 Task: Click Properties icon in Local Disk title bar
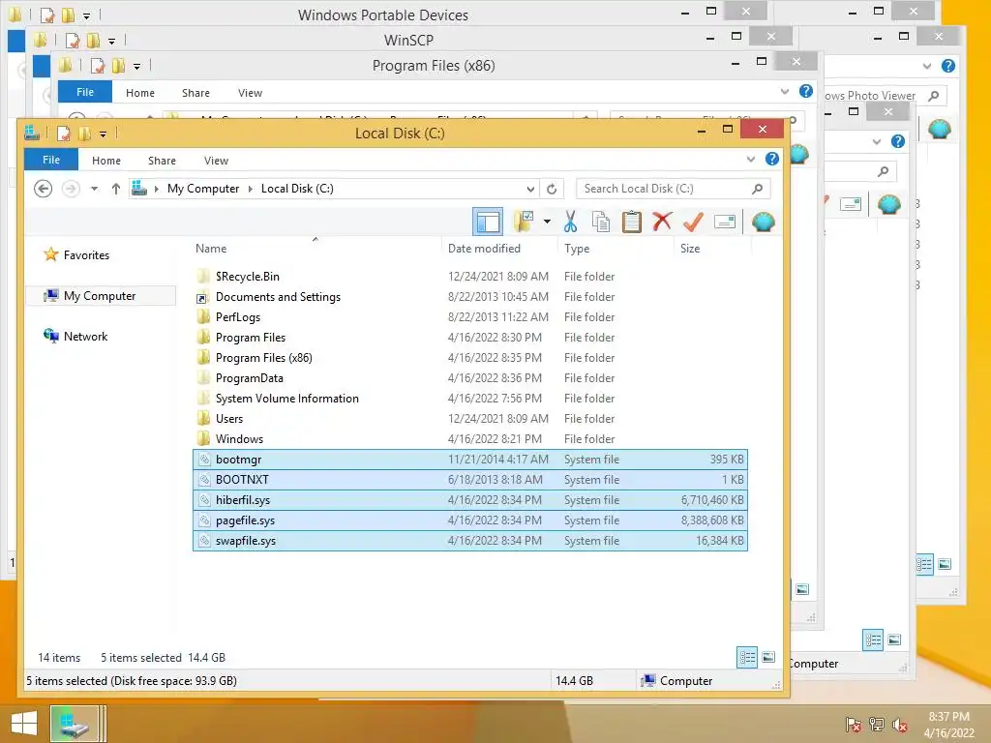[x=63, y=134]
